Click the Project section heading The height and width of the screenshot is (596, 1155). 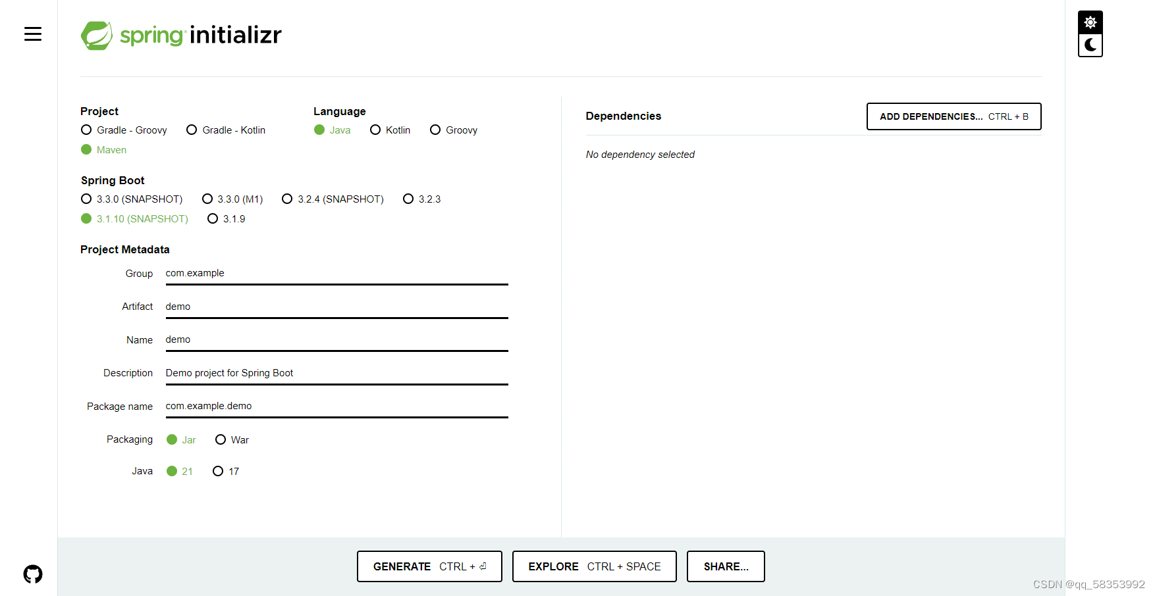99,111
